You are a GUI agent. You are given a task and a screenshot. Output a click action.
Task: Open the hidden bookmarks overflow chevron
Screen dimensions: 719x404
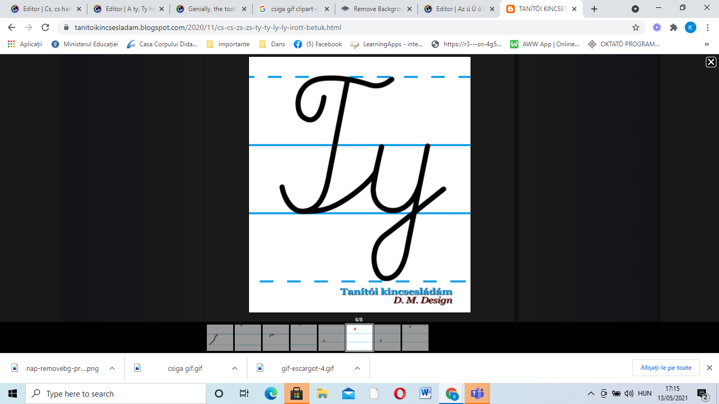point(706,44)
